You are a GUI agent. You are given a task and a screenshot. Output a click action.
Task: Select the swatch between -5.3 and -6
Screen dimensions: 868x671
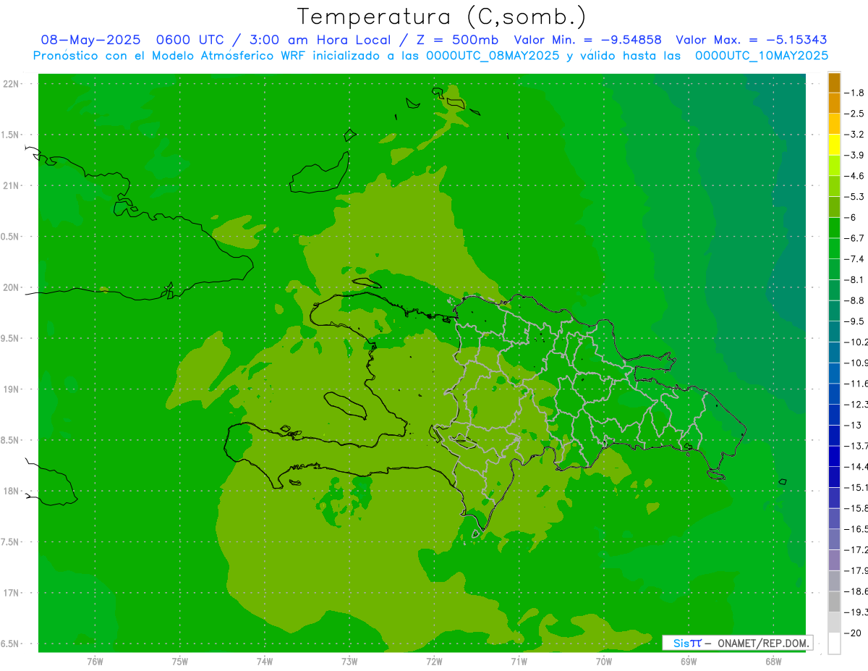tap(834, 207)
